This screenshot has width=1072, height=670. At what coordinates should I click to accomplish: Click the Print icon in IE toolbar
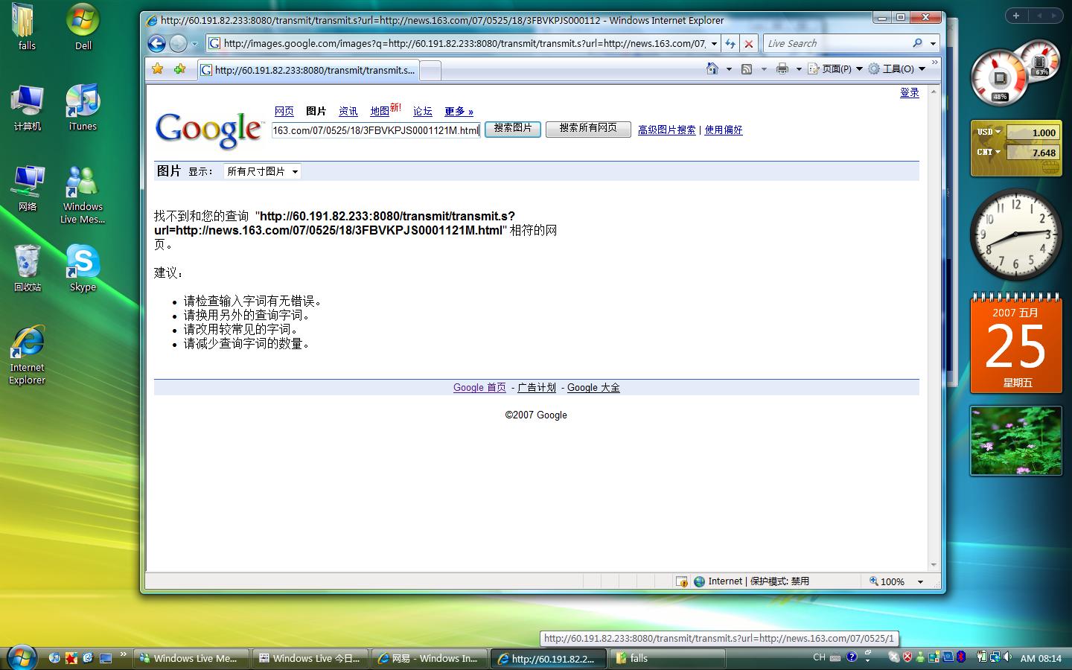pos(782,69)
